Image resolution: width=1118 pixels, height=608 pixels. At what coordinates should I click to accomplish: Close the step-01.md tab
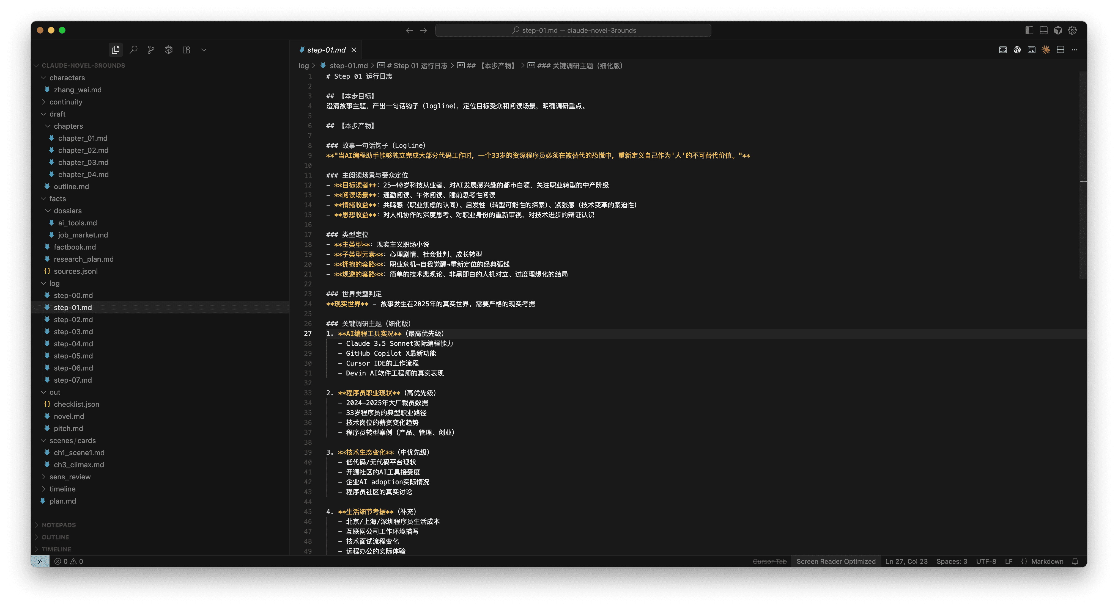coord(354,50)
